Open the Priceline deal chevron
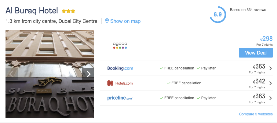The height and width of the screenshot is (123, 277). point(270,98)
